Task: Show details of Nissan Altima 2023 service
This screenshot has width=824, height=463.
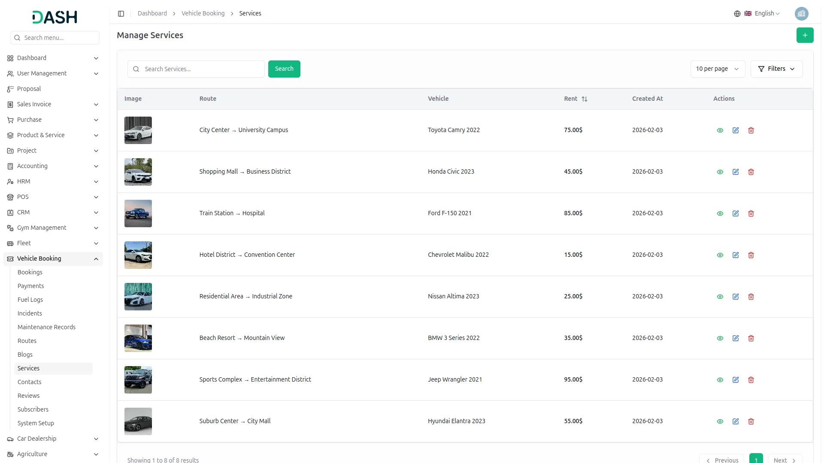Action: [x=720, y=297]
